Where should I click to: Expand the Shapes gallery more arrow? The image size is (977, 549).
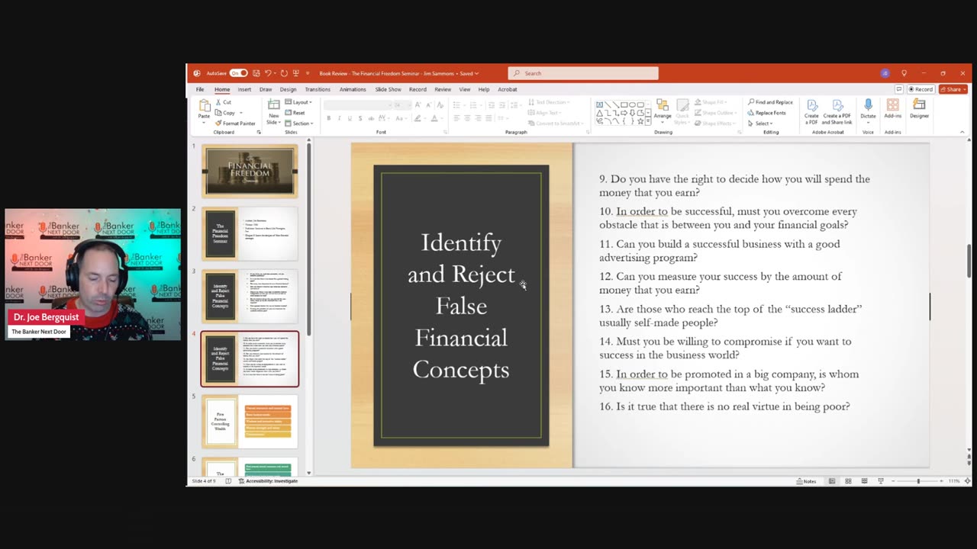(x=650, y=122)
